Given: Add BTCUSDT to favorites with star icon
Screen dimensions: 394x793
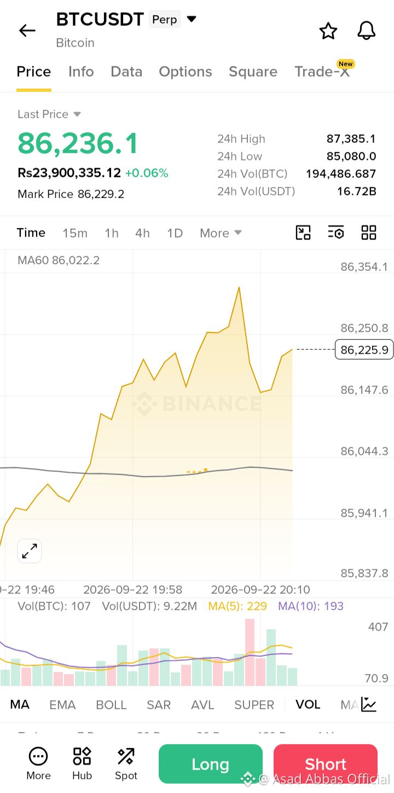Looking at the screenshot, I should (x=328, y=31).
